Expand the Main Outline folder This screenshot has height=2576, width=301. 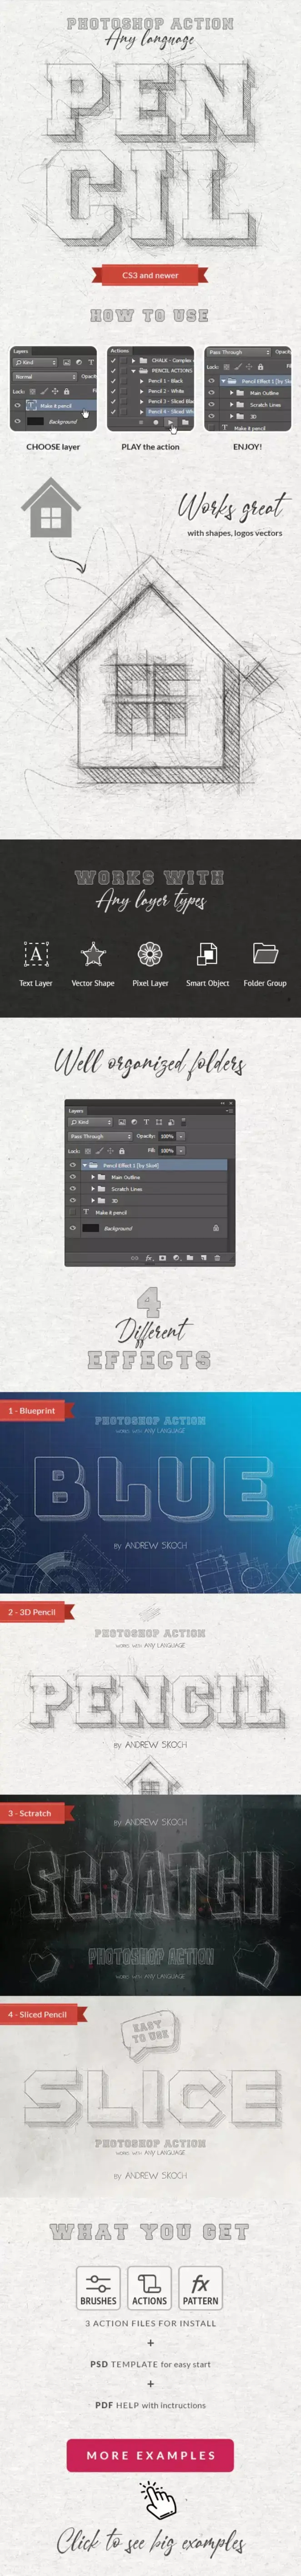coord(93,1177)
